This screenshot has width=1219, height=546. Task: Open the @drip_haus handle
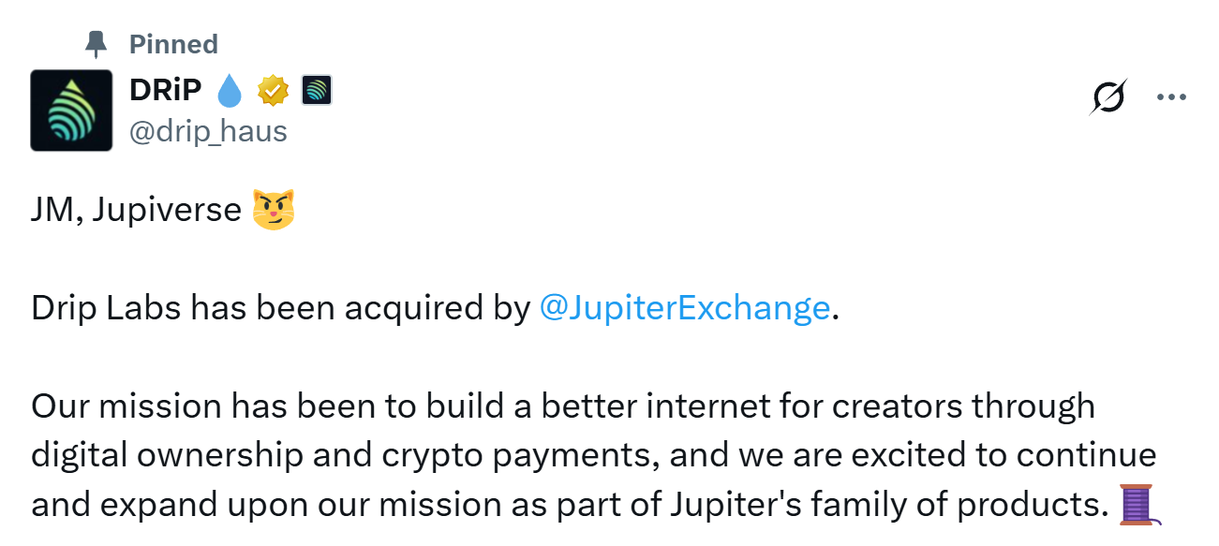click(208, 131)
